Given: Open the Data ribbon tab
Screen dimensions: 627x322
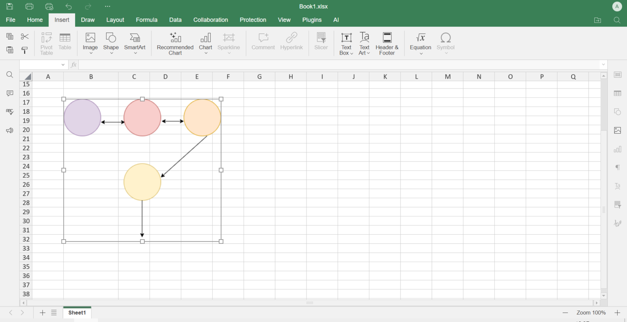Looking at the screenshot, I should point(175,20).
